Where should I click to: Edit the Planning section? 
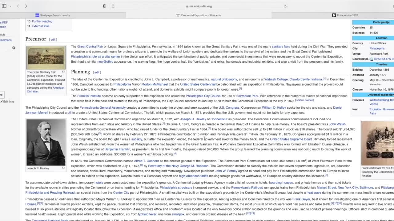(97, 72)
